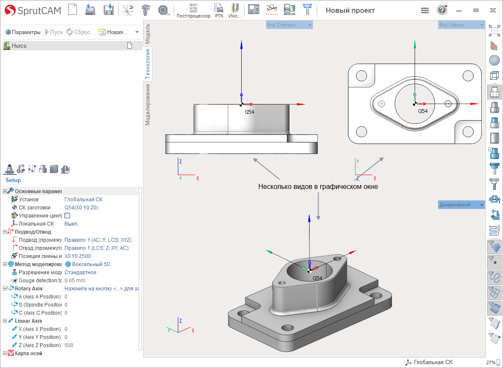
Task: Click the blue tool holder icon
Action: (494, 168)
